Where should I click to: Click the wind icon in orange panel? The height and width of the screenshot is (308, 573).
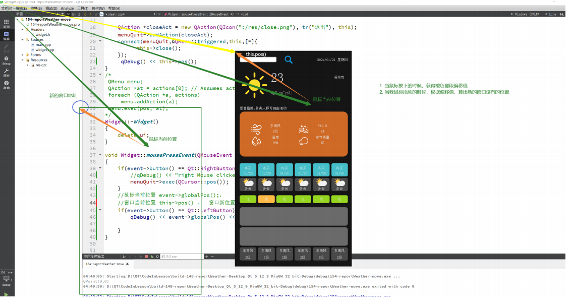coord(256,129)
